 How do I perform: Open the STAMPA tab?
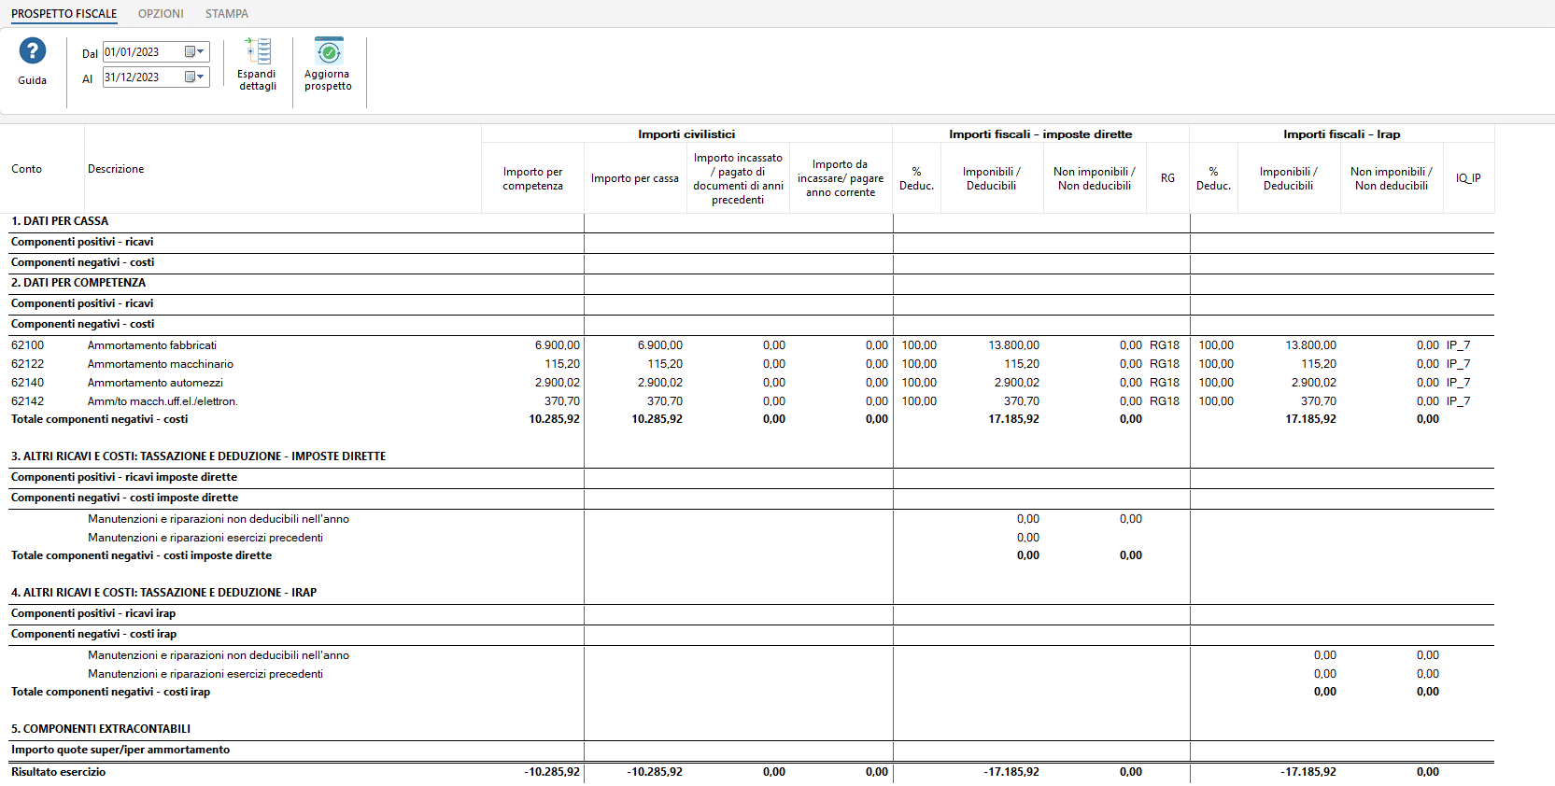226,14
